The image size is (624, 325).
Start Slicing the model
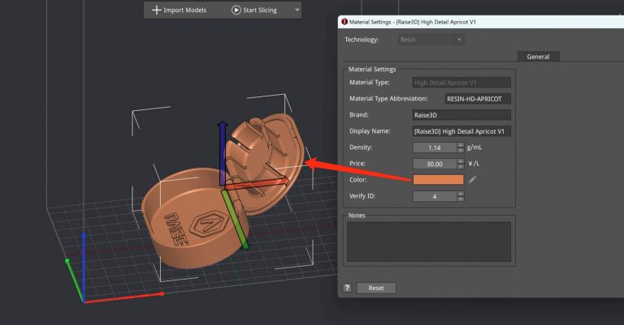pyautogui.click(x=254, y=10)
